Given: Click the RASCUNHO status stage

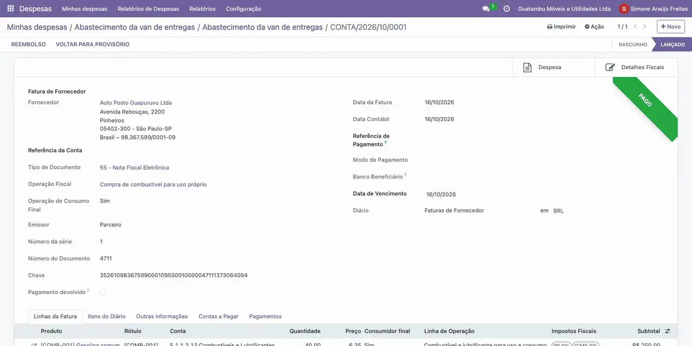Looking at the screenshot, I should 633,44.
